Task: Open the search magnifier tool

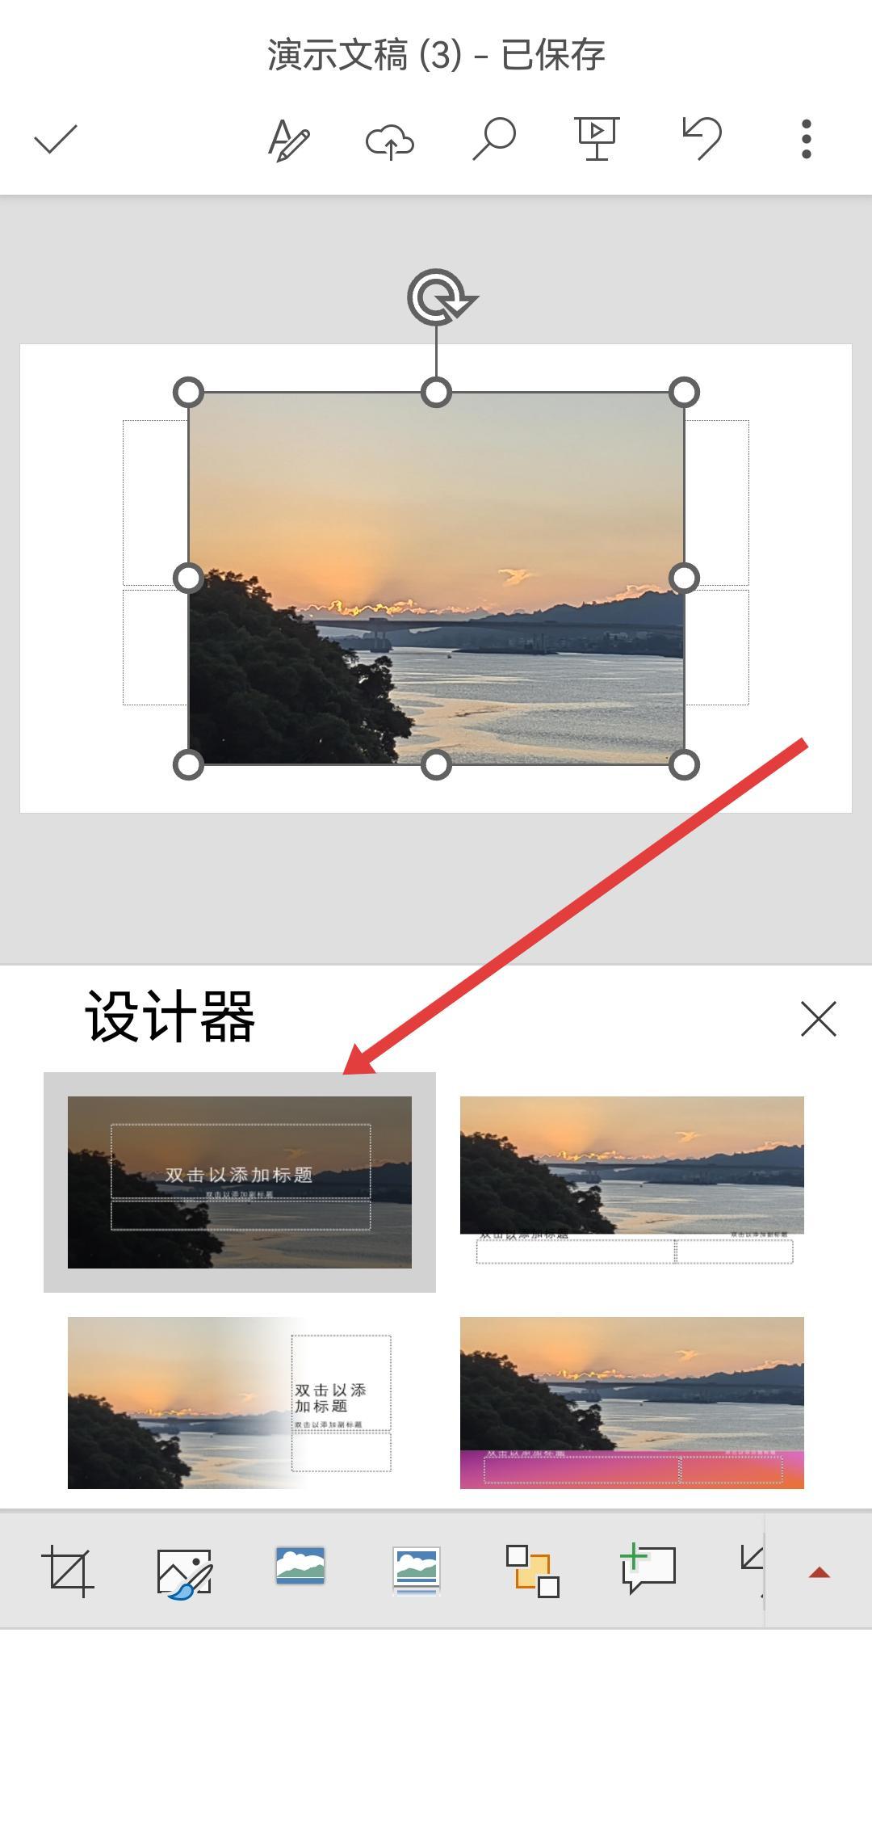Action: 493,139
